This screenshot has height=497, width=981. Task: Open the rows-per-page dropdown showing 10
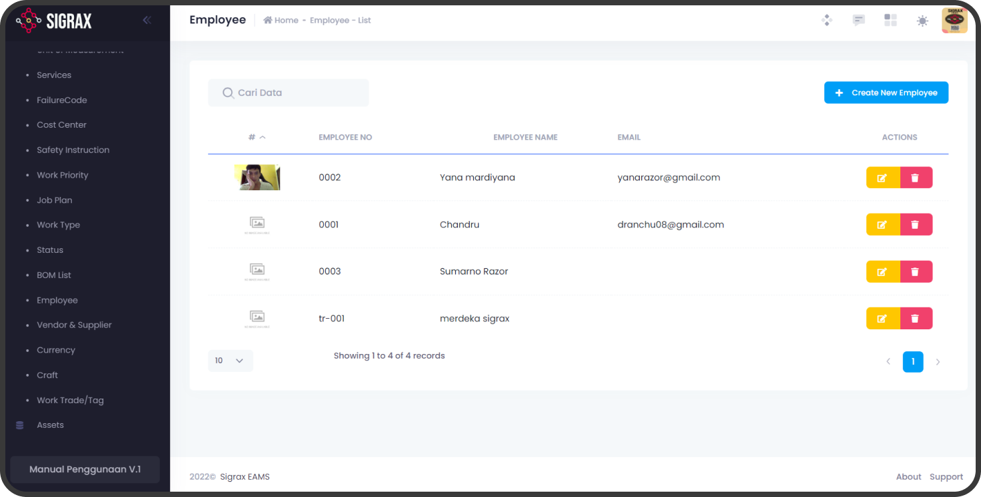pos(230,361)
